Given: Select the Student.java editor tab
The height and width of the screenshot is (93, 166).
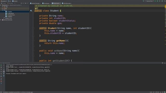Looking at the screenshot, I should coord(56,3).
